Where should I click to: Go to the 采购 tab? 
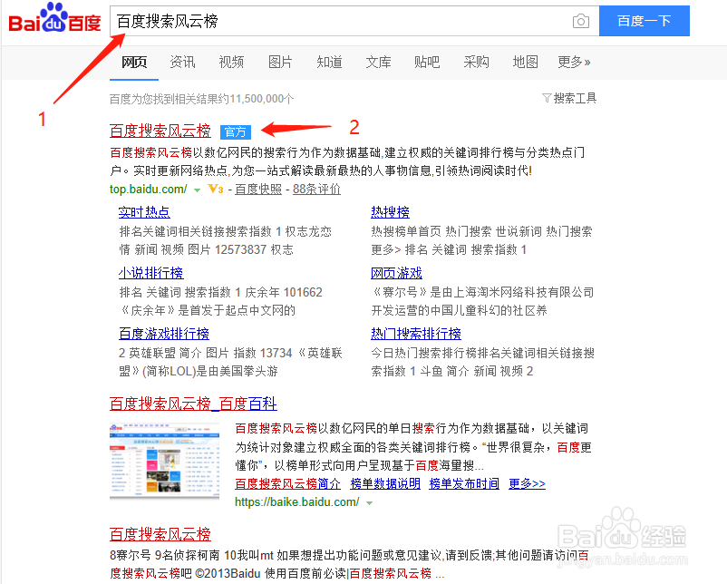(x=476, y=62)
